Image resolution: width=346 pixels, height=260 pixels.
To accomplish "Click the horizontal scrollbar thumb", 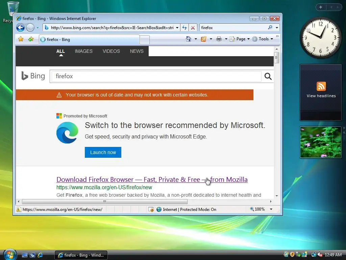I will (x=105, y=201).
